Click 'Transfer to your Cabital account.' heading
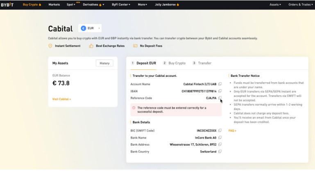Viewport: 315px width, 172px height. [x=155, y=76]
